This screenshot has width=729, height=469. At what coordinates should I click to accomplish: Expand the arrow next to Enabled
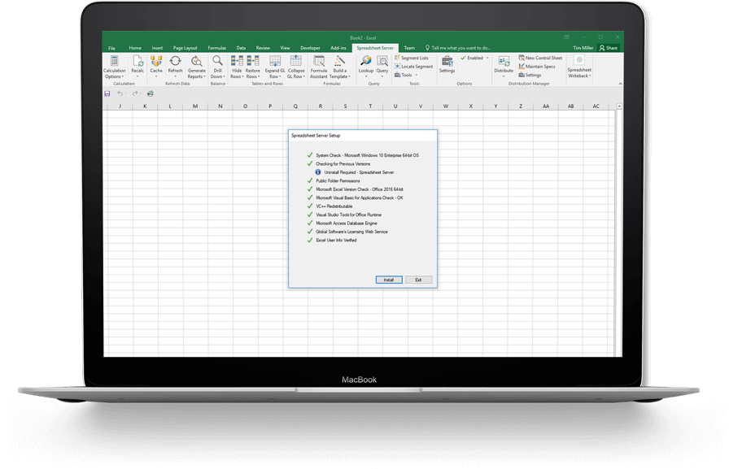coord(487,58)
